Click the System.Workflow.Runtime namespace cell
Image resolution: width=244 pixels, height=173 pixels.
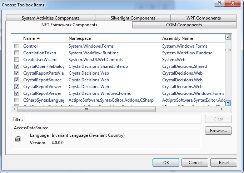click(94, 53)
